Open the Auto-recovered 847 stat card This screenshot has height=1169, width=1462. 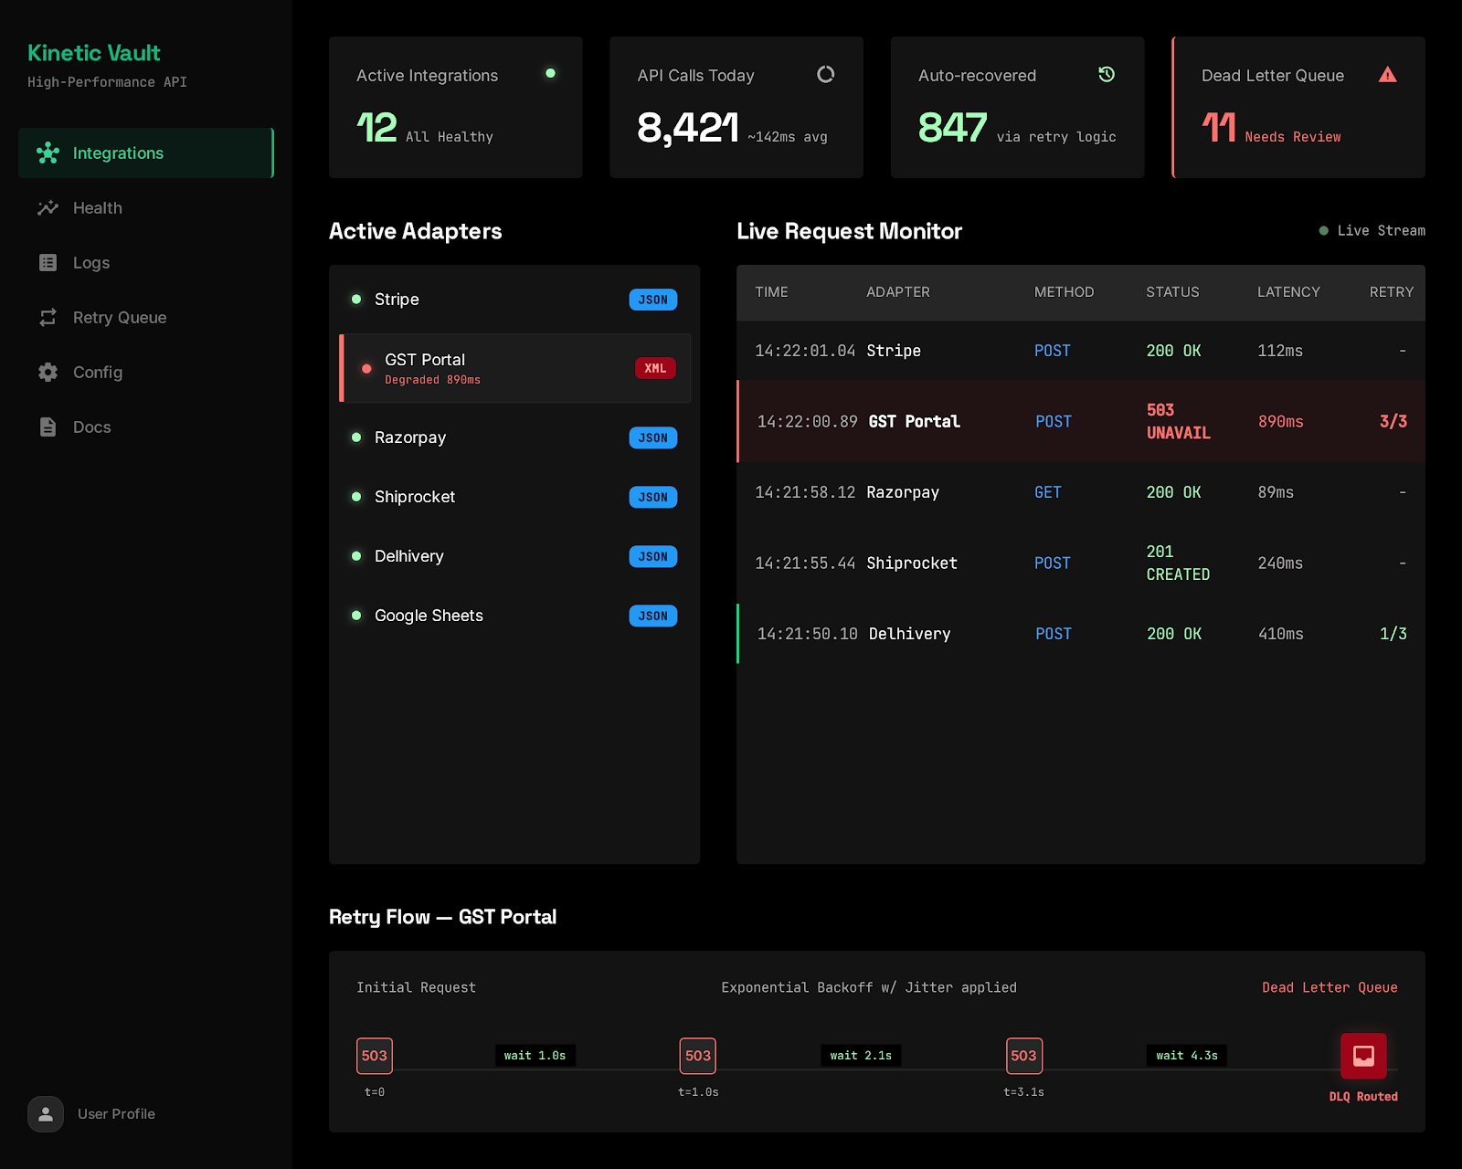pyautogui.click(x=1017, y=107)
